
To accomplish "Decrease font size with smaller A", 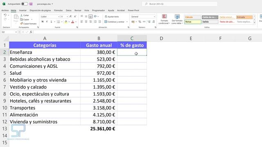I will click(x=75, y=16).
